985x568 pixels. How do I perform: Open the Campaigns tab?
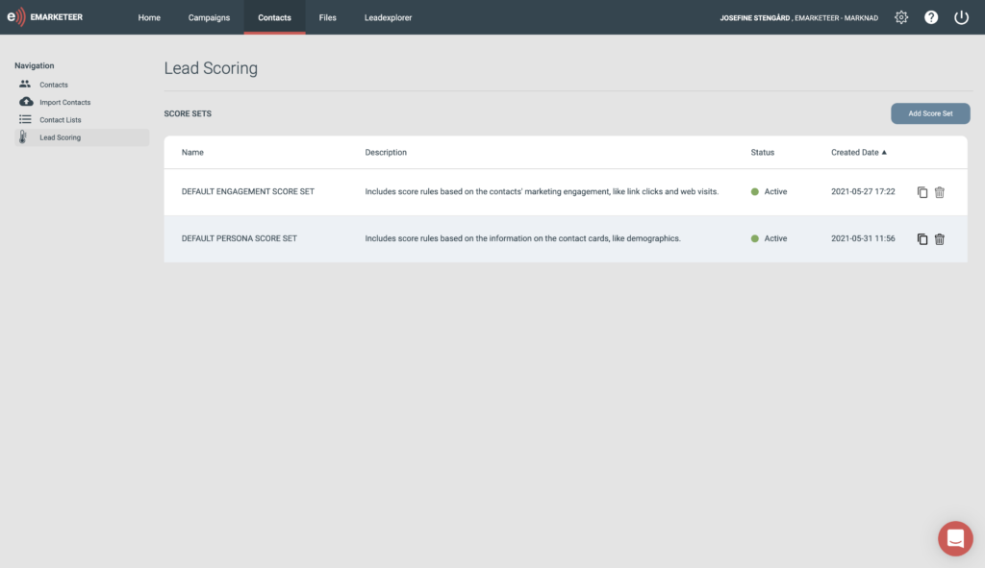pyautogui.click(x=209, y=17)
